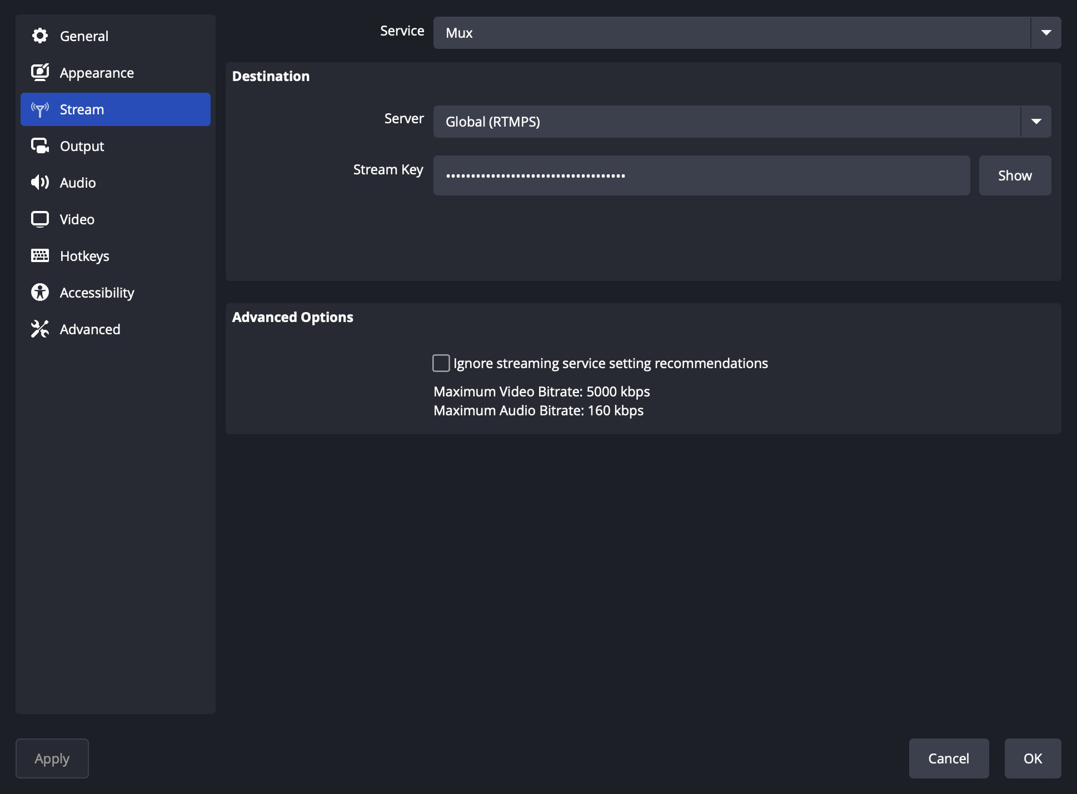
Task: Click the Audio speaker icon
Action: [x=40, y=183]
